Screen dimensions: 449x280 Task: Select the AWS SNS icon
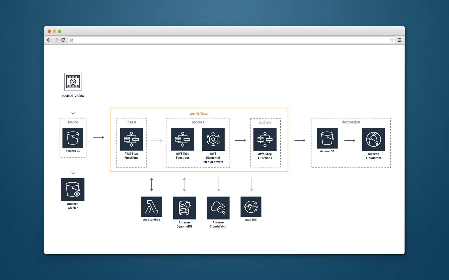click(251, 207)
